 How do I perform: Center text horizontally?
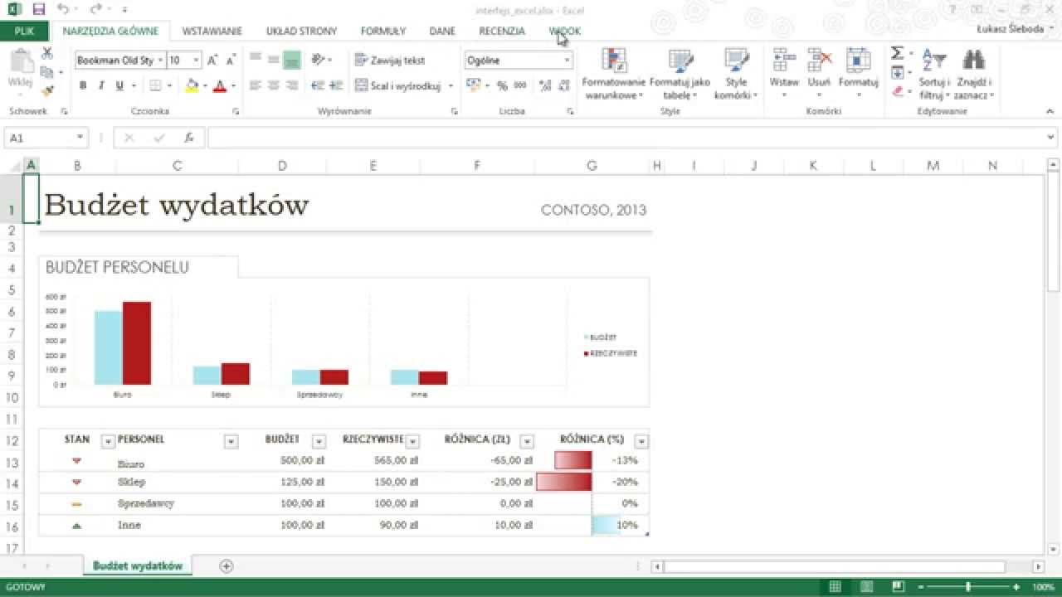274,85
